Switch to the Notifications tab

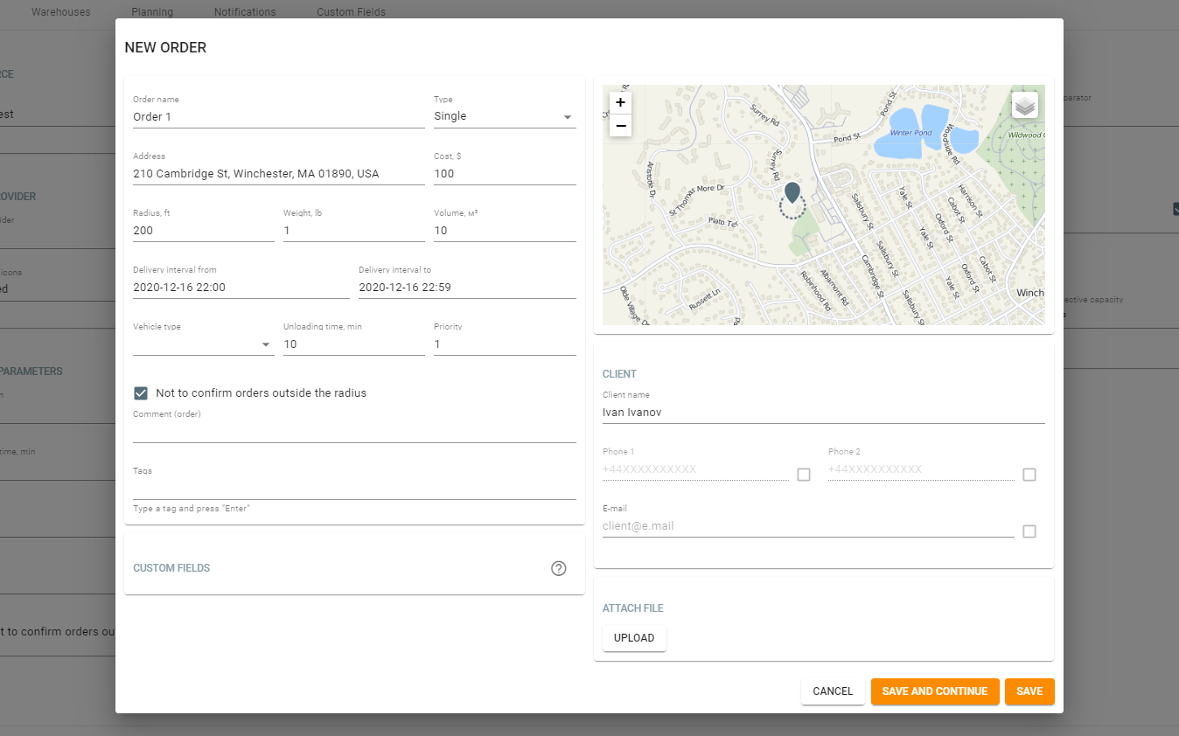(245, 12)
